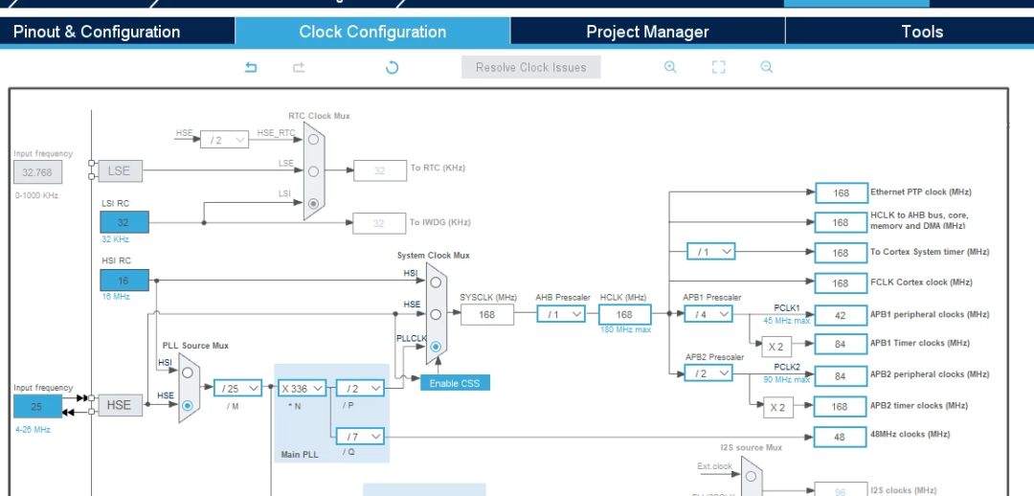Expand the PLL /M divider dropdown
1034x496 pixels.
point(237,388)
